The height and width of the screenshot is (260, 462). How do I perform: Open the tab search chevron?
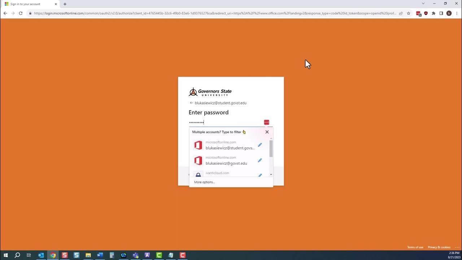[x=423, y=4]
